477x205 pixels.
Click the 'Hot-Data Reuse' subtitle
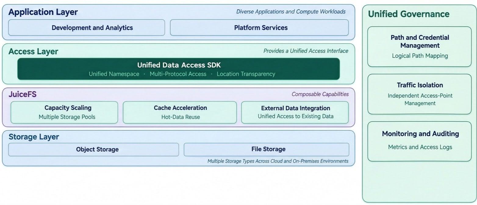click(181, 117)
